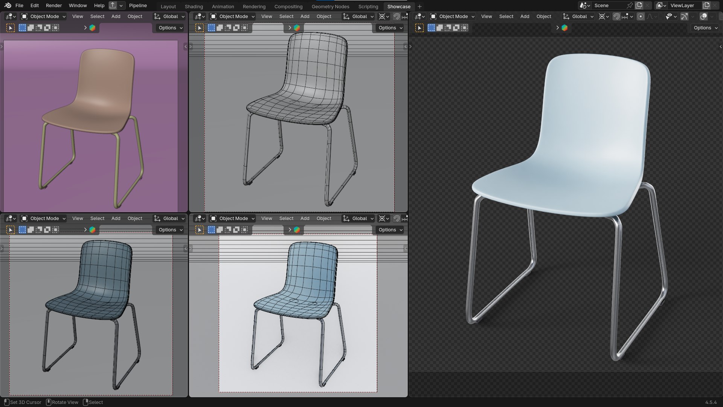Click the colorful cube icon in the pink-background viewport
Image resolution: width=723 pixels, height=407 pixels.
92,28
